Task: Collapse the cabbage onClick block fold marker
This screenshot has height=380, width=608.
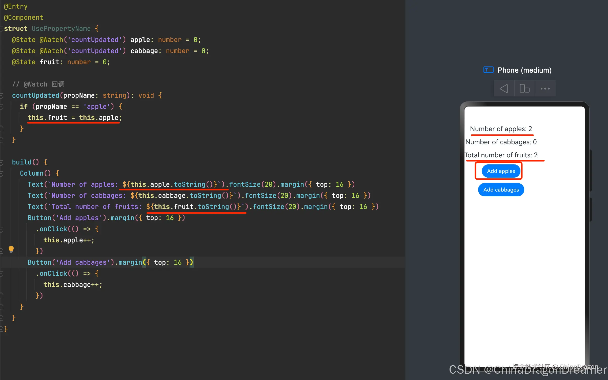Action: tap(1, 274)
